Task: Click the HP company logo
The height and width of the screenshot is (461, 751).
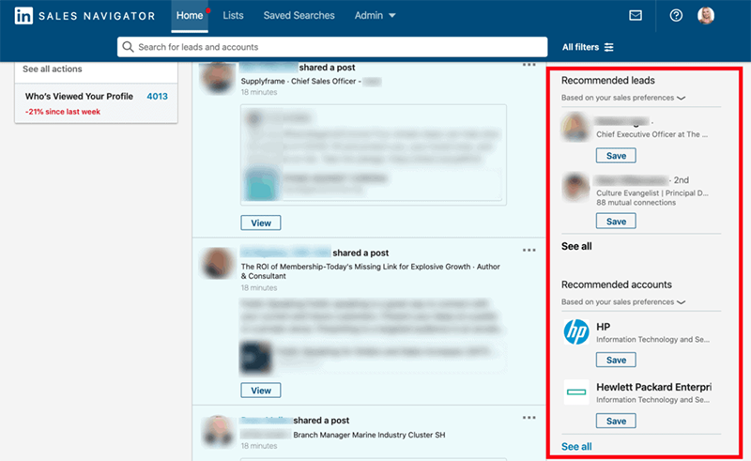Action: pyautogui.click(x=576, y=331)
